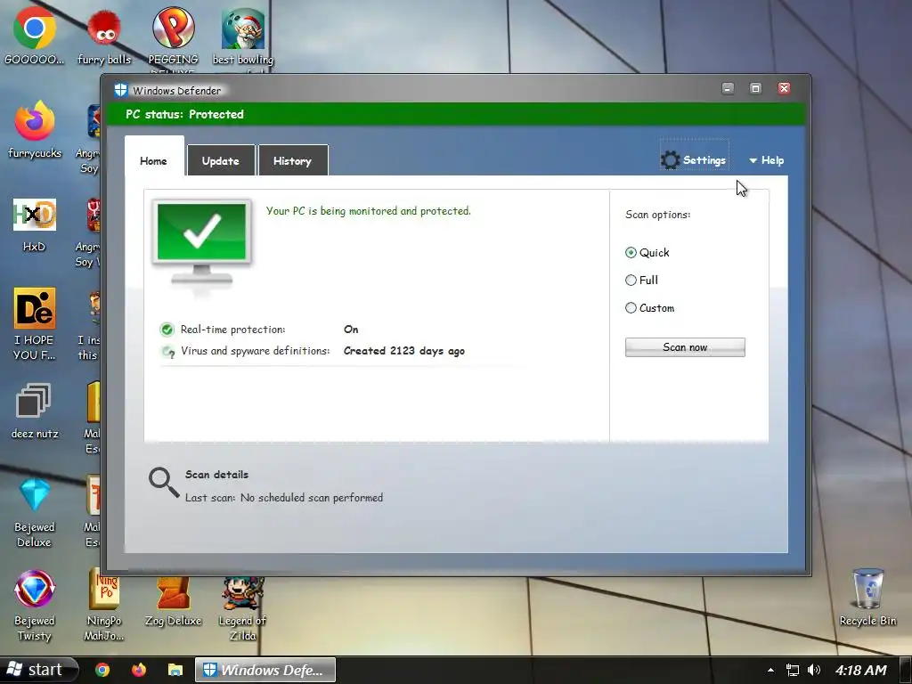
Task: Click the Firefox icon in the taskbar
Action: (x=138, y=670)
